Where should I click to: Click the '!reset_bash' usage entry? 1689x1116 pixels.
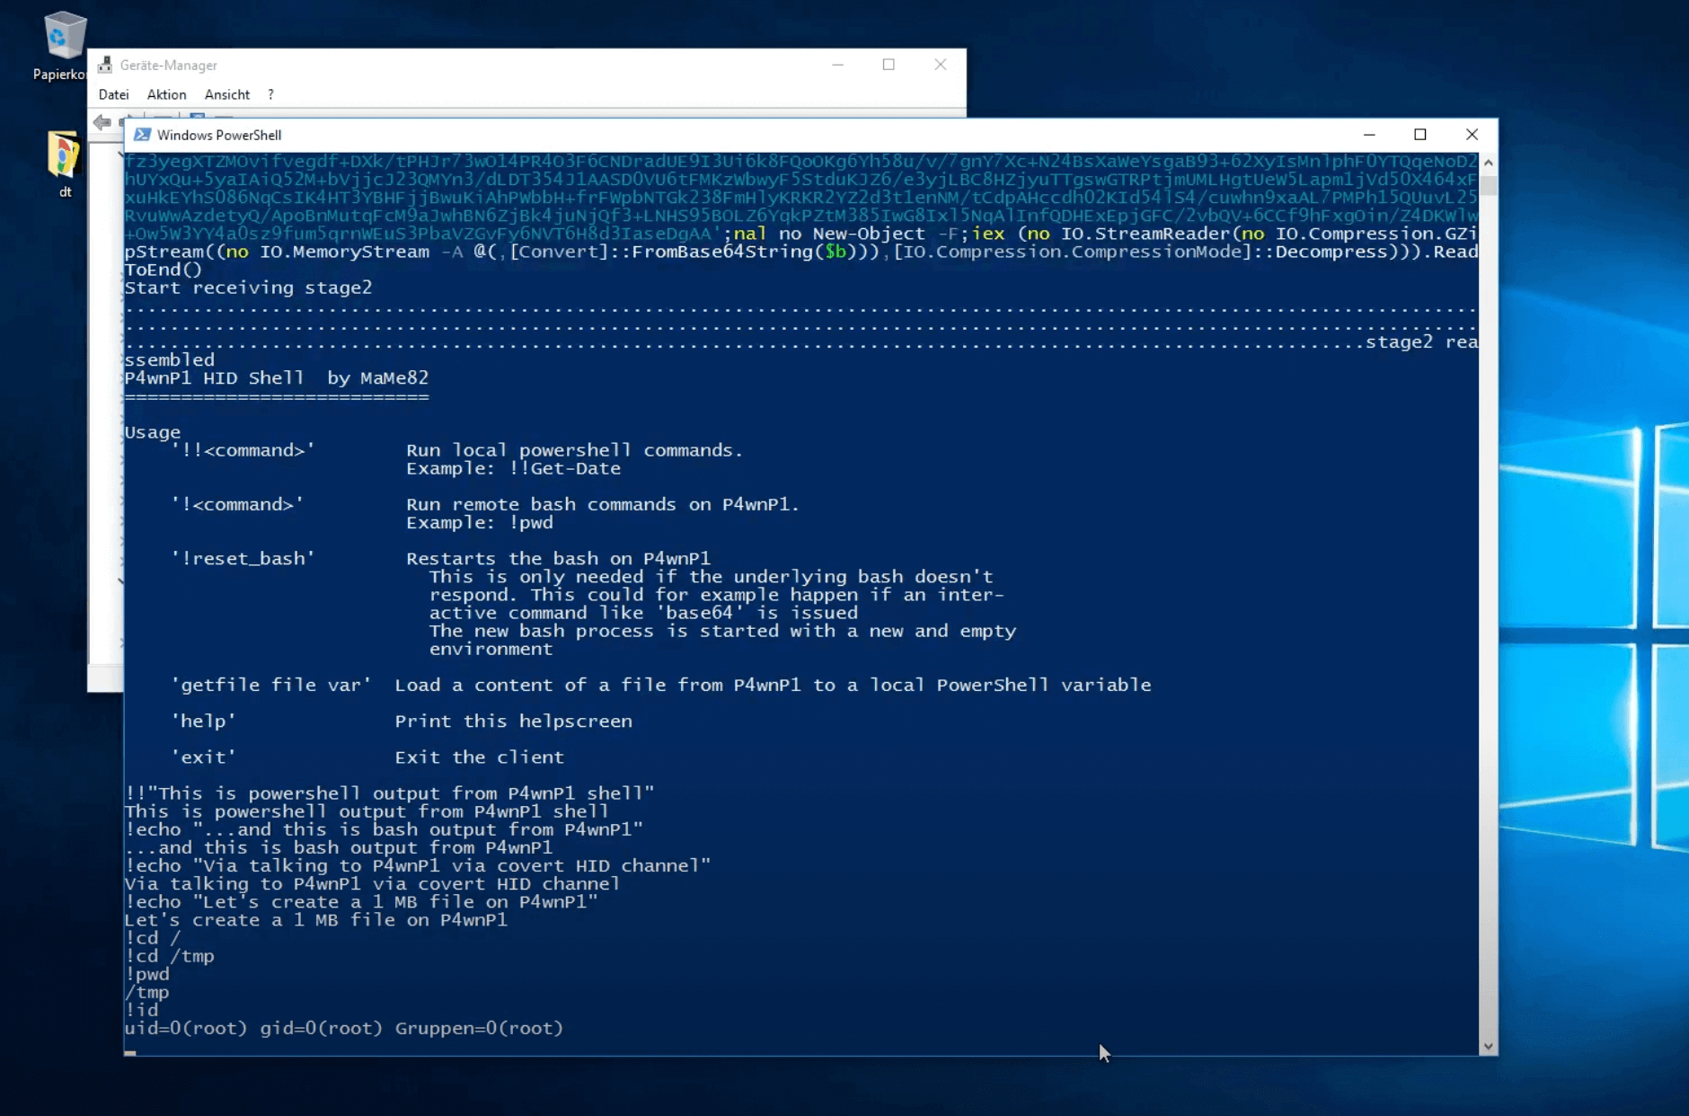tap(243, 558)
